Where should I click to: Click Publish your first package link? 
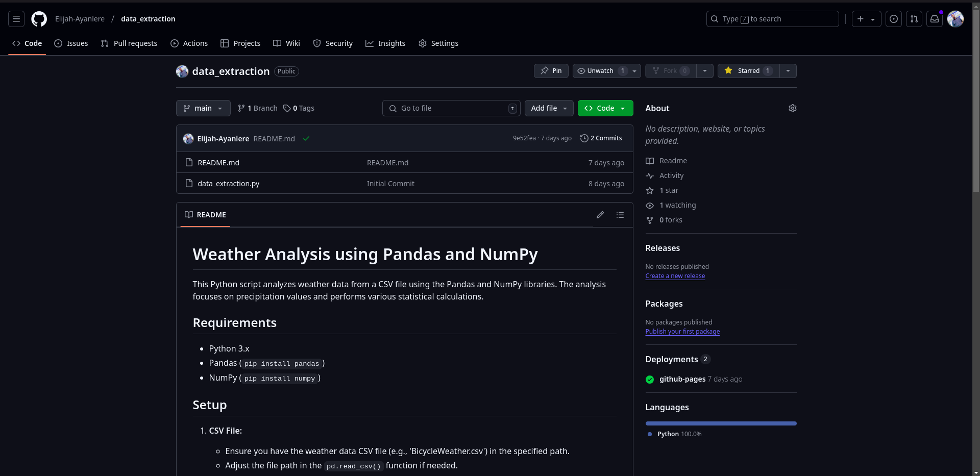click(x=682, y=332)
